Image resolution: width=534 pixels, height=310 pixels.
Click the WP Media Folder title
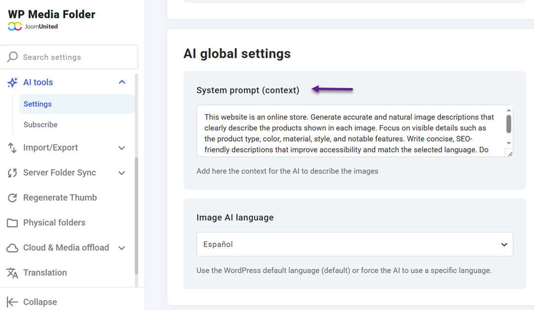[52, 14]
